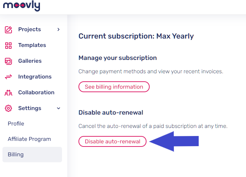Select the Templates grid icon
Viewport: 246px width, 177px height.
point(8,46)
